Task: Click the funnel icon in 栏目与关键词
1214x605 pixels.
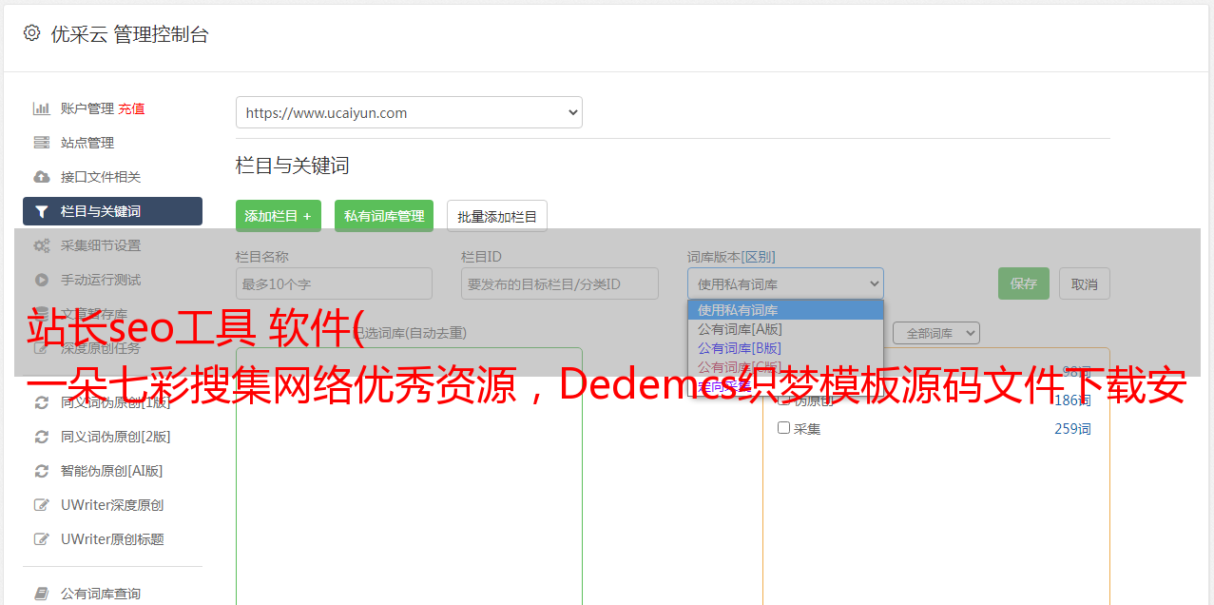Action: [x=42, y=211]
